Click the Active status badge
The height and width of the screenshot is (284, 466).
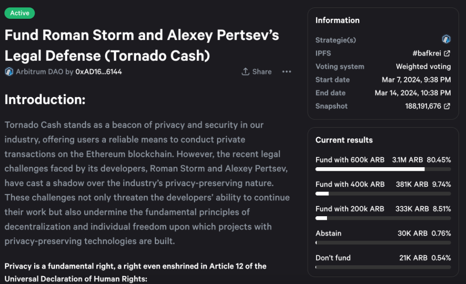coord(20,13)
